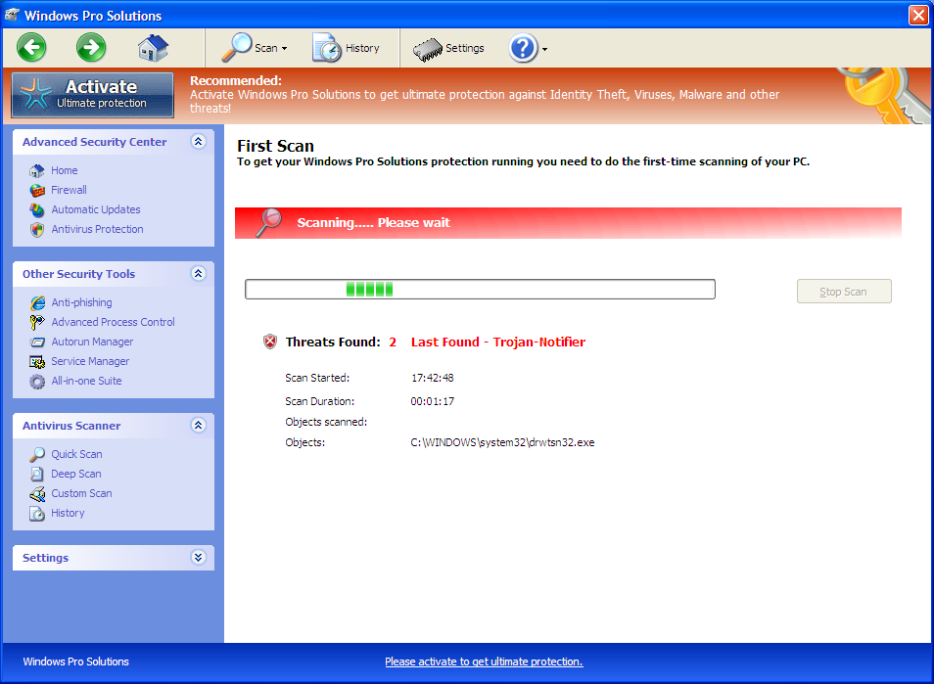934x684 pixels.
Task: Click Last Found - Trojan-Notifier text
Action: pyautogui.click(x=498, y=342)
